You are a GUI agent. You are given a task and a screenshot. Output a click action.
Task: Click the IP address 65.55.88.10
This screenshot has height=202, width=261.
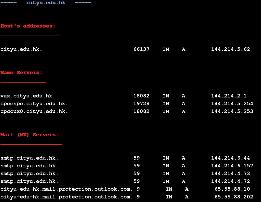[232, 189]
